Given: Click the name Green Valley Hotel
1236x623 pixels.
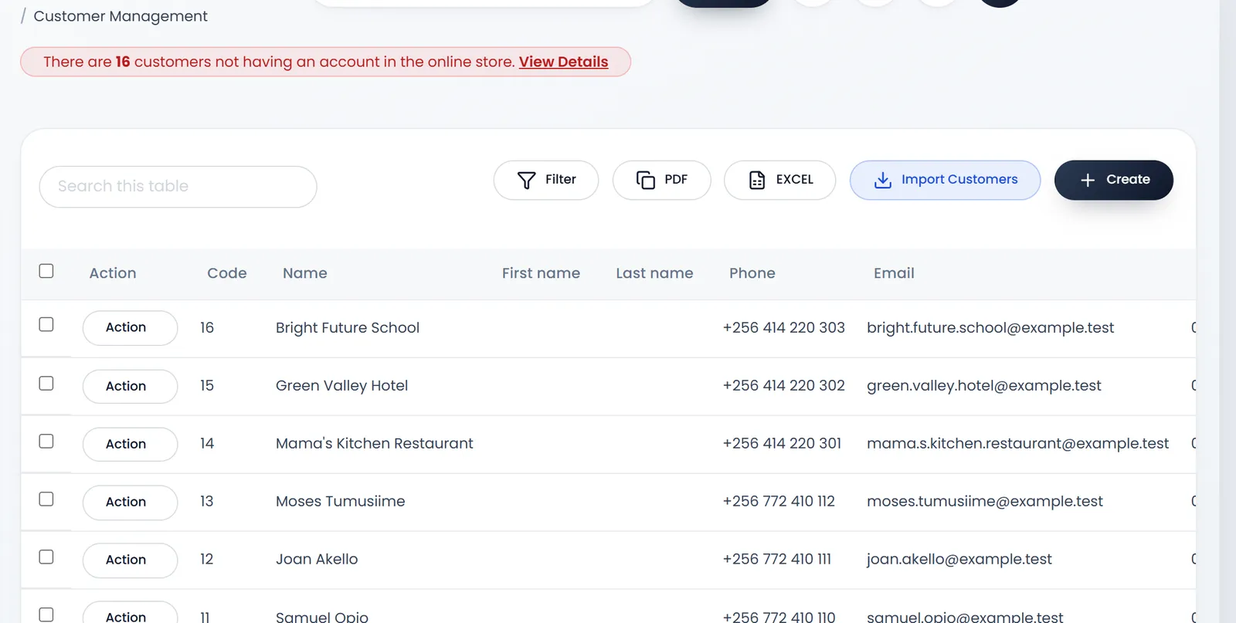Looking at the screenshot, I should point(341,386).
